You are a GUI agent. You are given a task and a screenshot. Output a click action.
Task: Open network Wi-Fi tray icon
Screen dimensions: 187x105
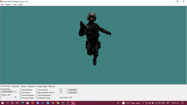(x=156, y=103)
